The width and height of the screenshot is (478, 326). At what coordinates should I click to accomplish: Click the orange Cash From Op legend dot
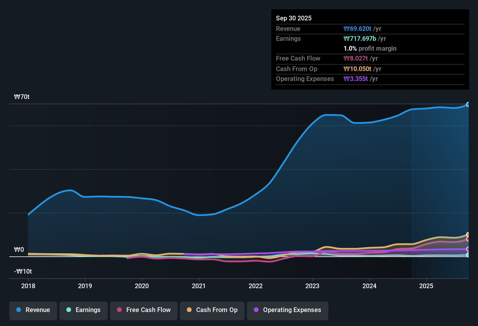pyautogui.click(x=189, y=310)
